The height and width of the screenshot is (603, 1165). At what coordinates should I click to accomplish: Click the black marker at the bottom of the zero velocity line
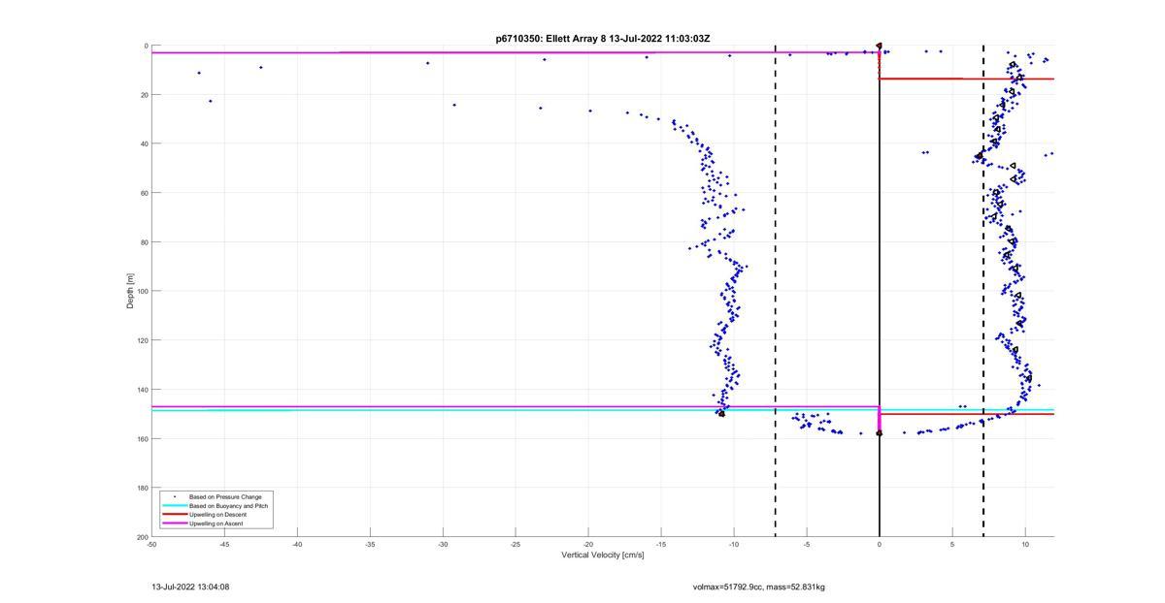click(880, 433)
